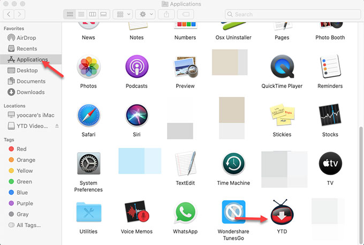Click the Favorites section header
364x245 pixels.
pyautogui.click(x=14, y=28)
